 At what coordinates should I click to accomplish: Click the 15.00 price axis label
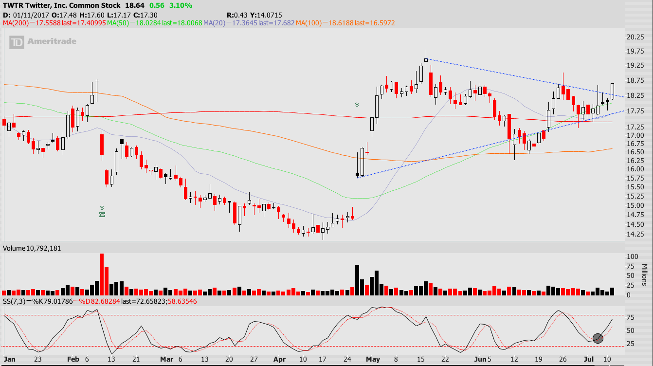click(x=635, y=205)
